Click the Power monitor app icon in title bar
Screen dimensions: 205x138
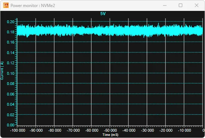[6, 5]
